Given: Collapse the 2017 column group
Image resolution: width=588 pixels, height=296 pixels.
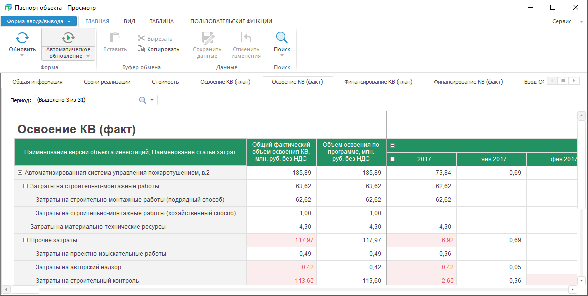Looking at the screenshot, I should tap(393, 159).
